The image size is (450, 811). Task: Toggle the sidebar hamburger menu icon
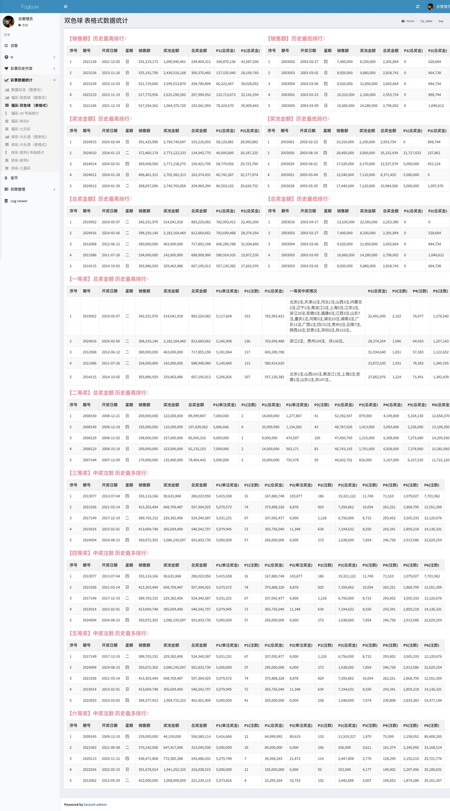[66, 6]
